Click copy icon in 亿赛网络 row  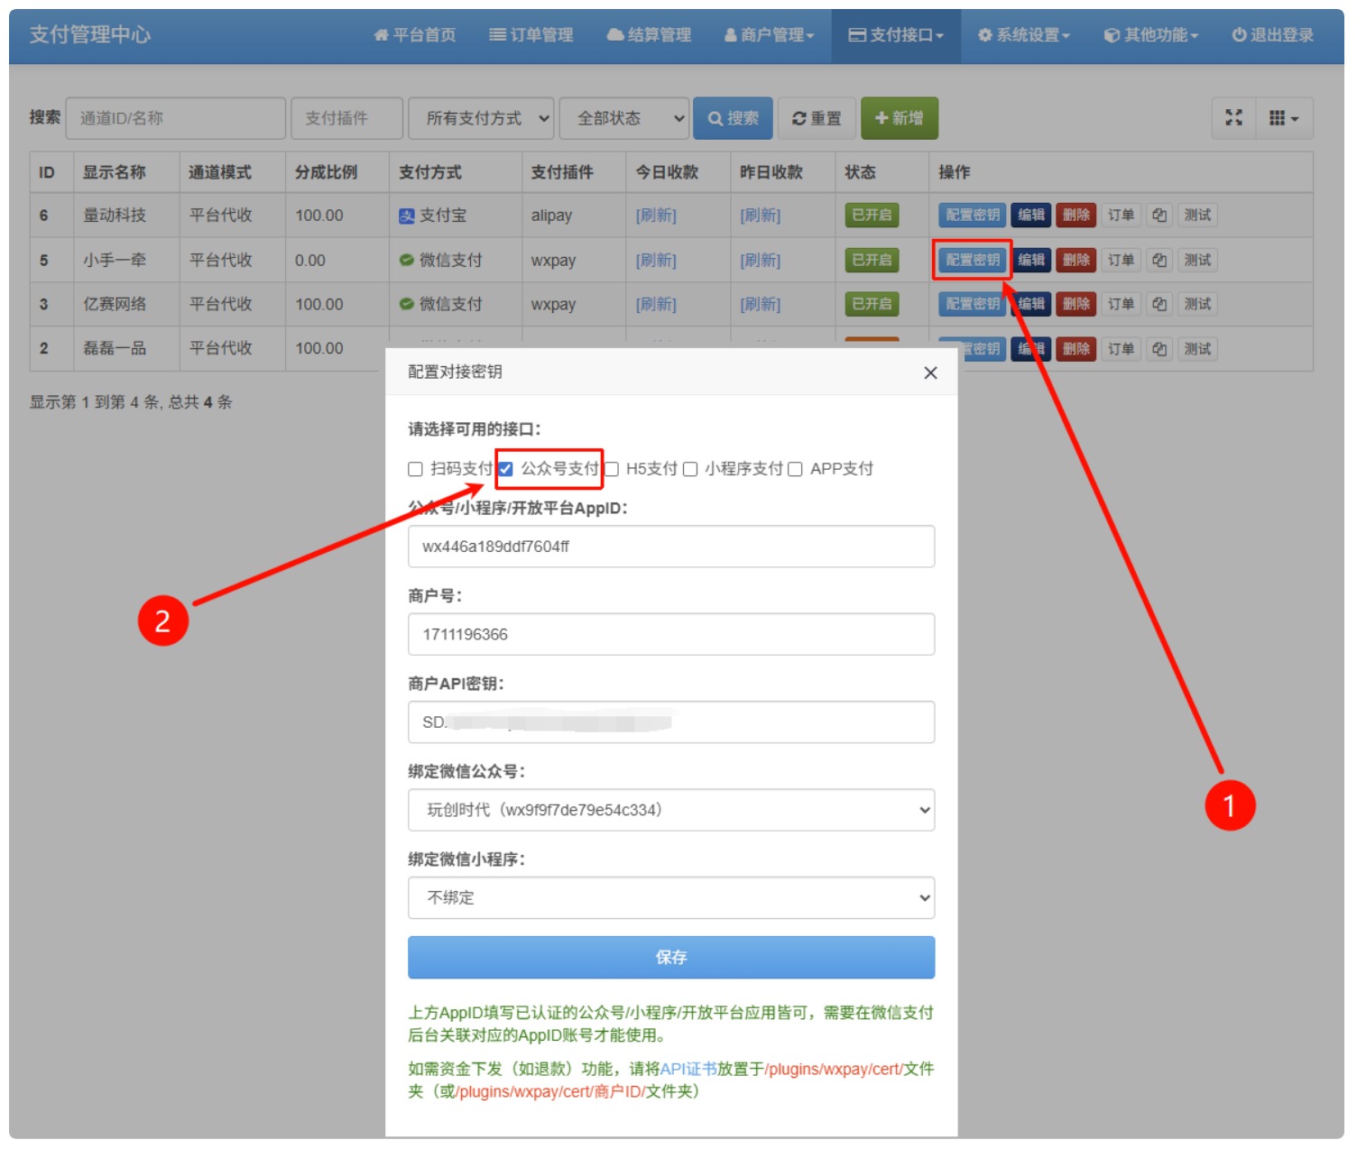click(1159, 305)
